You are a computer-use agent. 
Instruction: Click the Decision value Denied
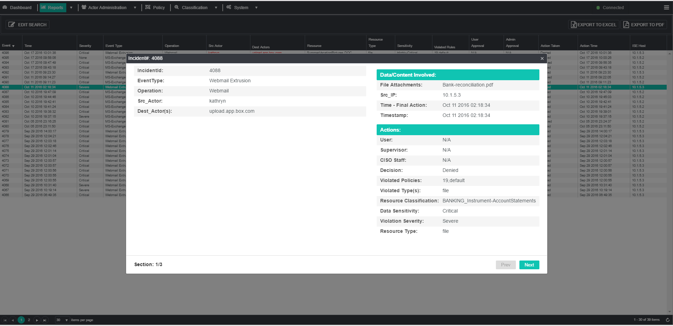click(x=450, y=170)
